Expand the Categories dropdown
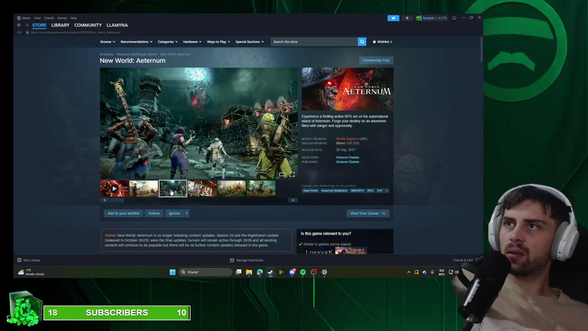The image size is (588, 331). point(168,42)
